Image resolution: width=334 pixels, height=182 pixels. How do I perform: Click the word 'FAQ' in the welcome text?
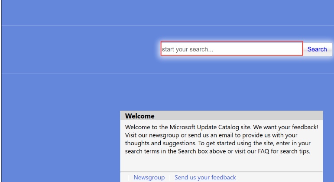[265, 151]
